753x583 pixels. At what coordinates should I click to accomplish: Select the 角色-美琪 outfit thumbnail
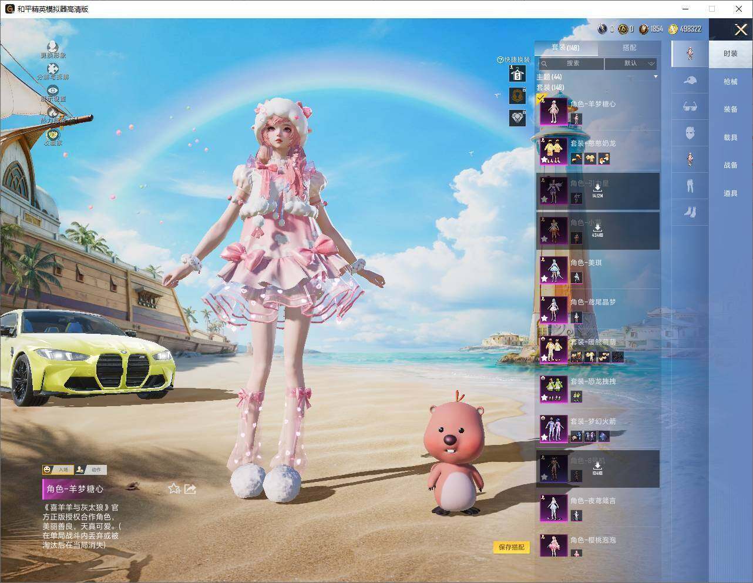pyautogui.click(x=553, y=270)
